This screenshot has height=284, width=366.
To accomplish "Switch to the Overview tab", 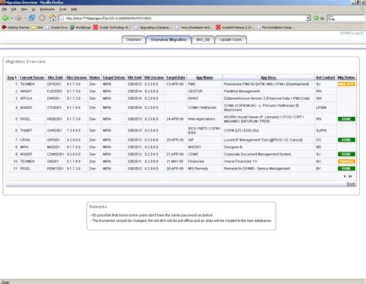I will pos(134,39).
